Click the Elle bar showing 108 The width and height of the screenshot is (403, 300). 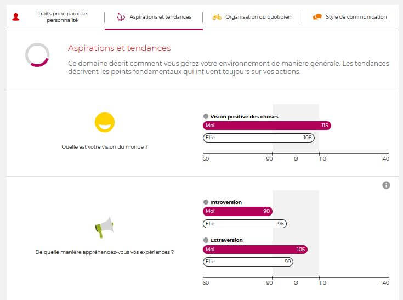coord(258,138)
